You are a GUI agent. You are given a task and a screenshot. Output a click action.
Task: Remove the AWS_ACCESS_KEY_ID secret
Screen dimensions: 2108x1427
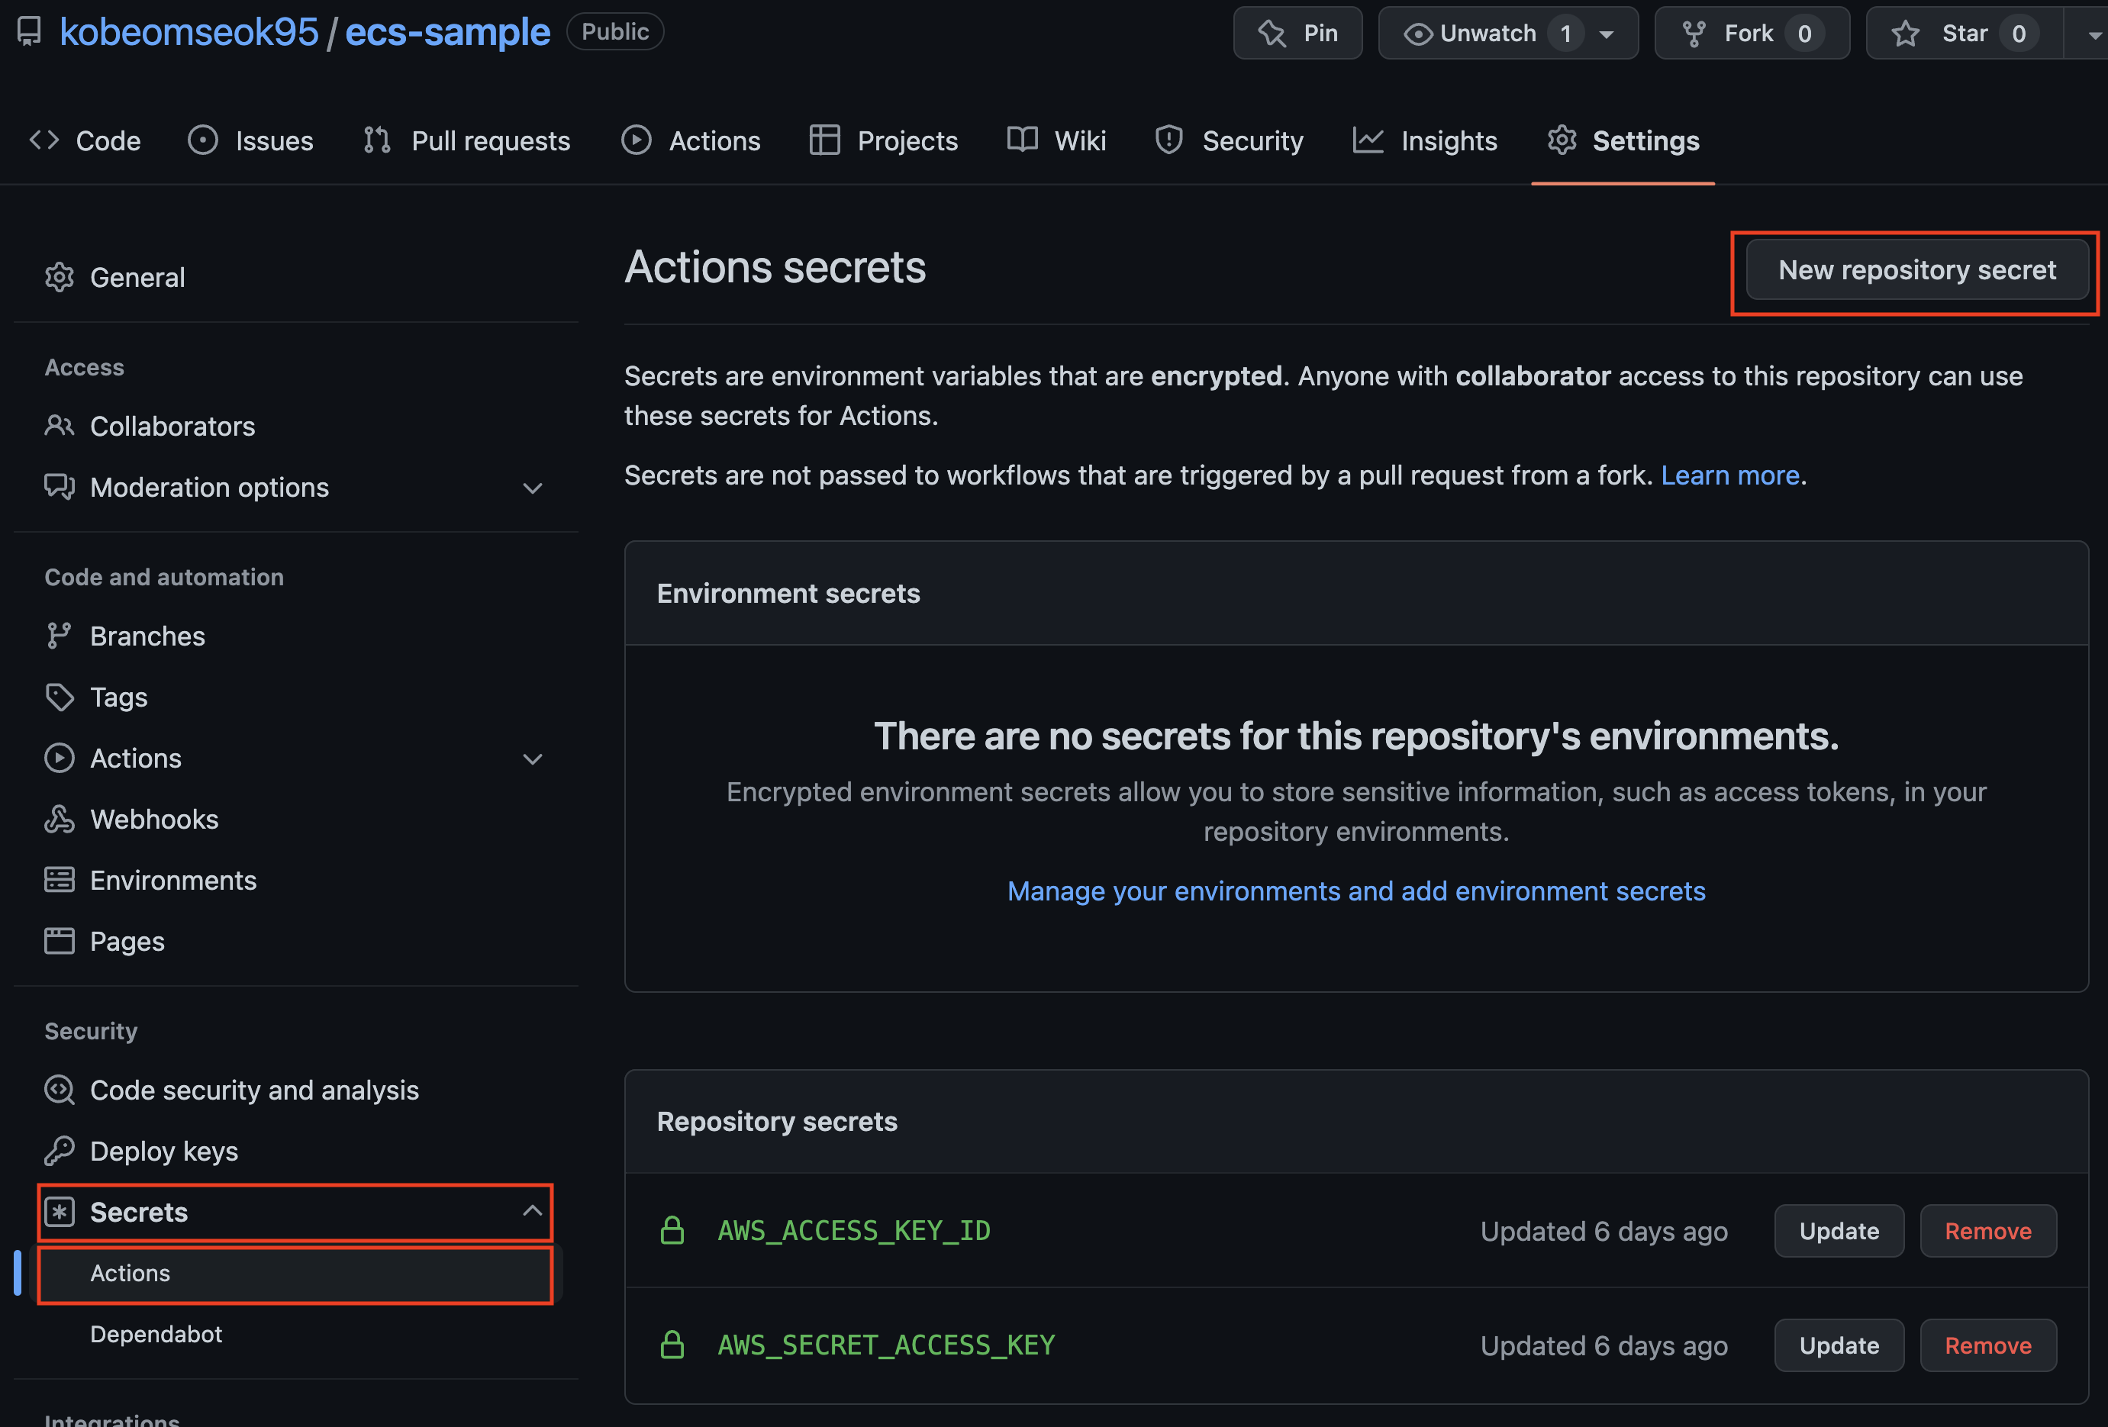coord(1987,1230)
